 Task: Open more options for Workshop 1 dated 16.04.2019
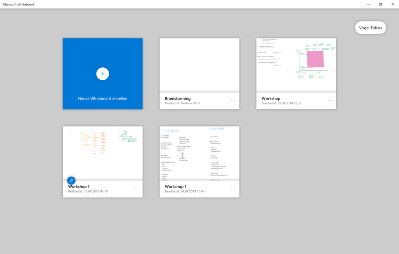136,189
